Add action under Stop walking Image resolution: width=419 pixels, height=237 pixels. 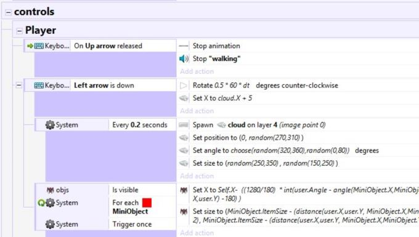click(197, 71)
